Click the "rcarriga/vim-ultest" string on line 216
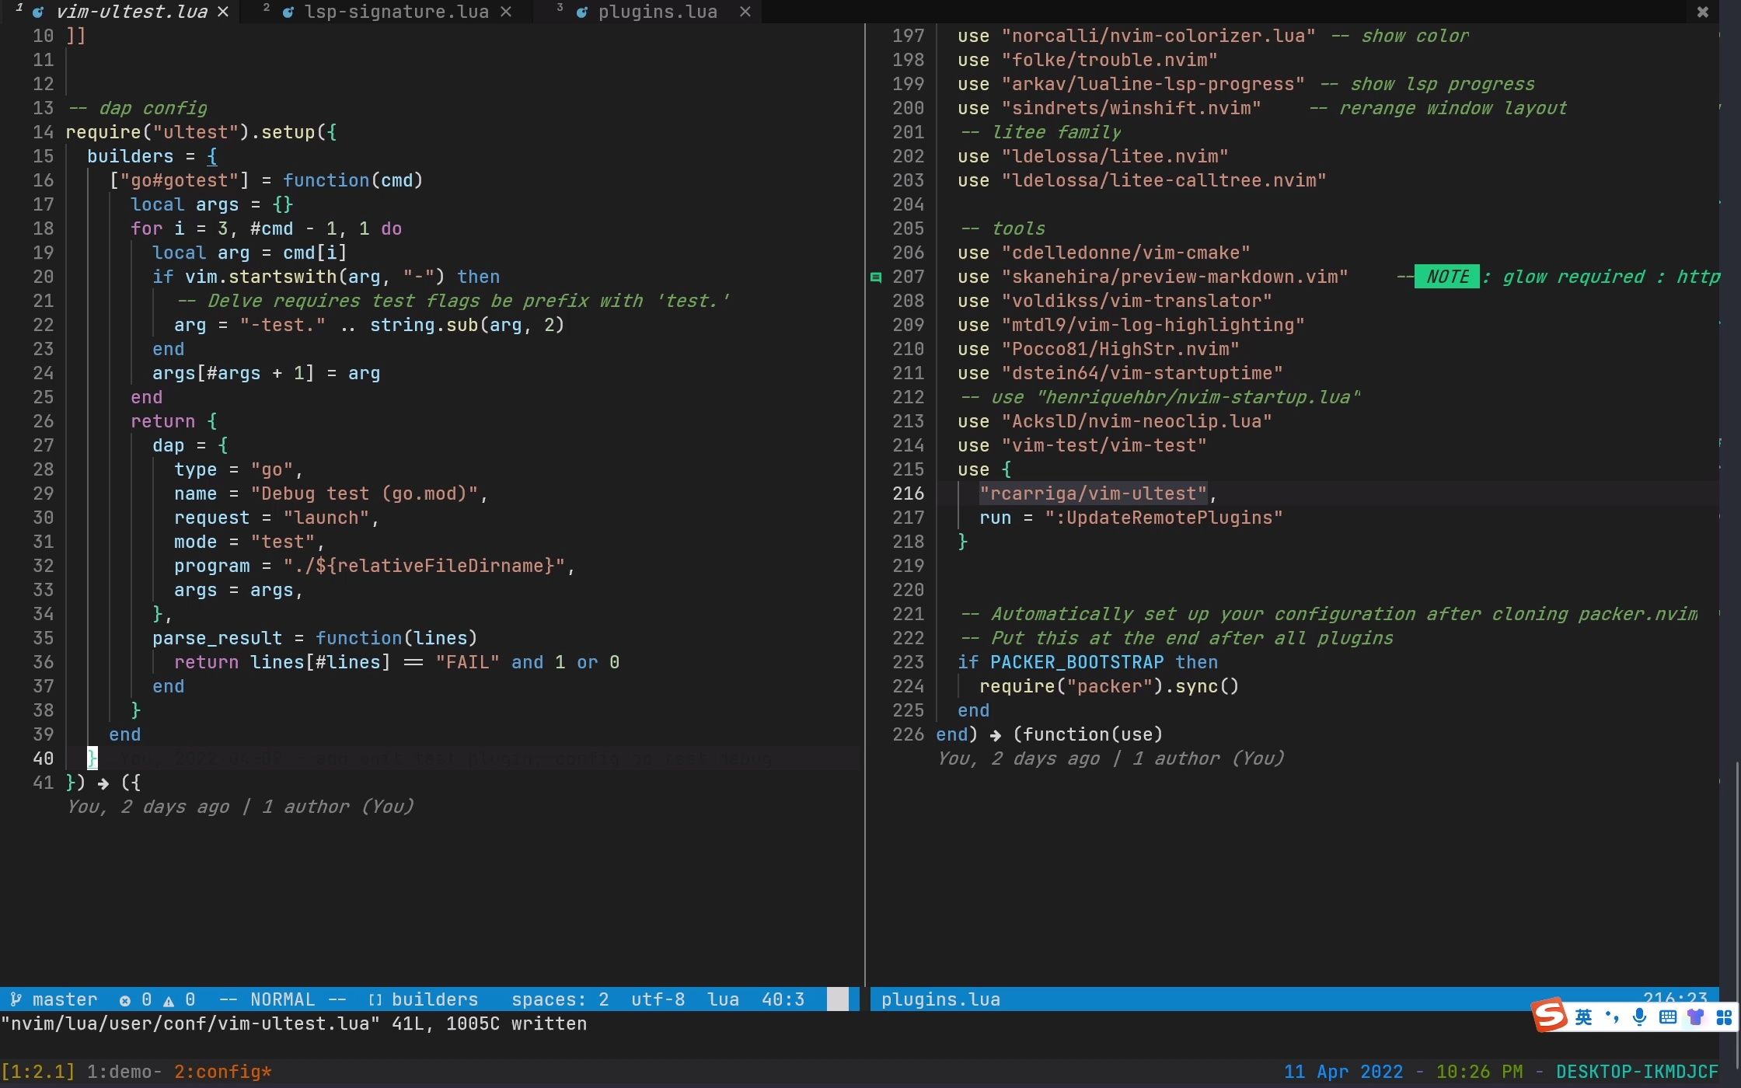This screenshot has height=1088, width=1741. (x=1093, y=493)
